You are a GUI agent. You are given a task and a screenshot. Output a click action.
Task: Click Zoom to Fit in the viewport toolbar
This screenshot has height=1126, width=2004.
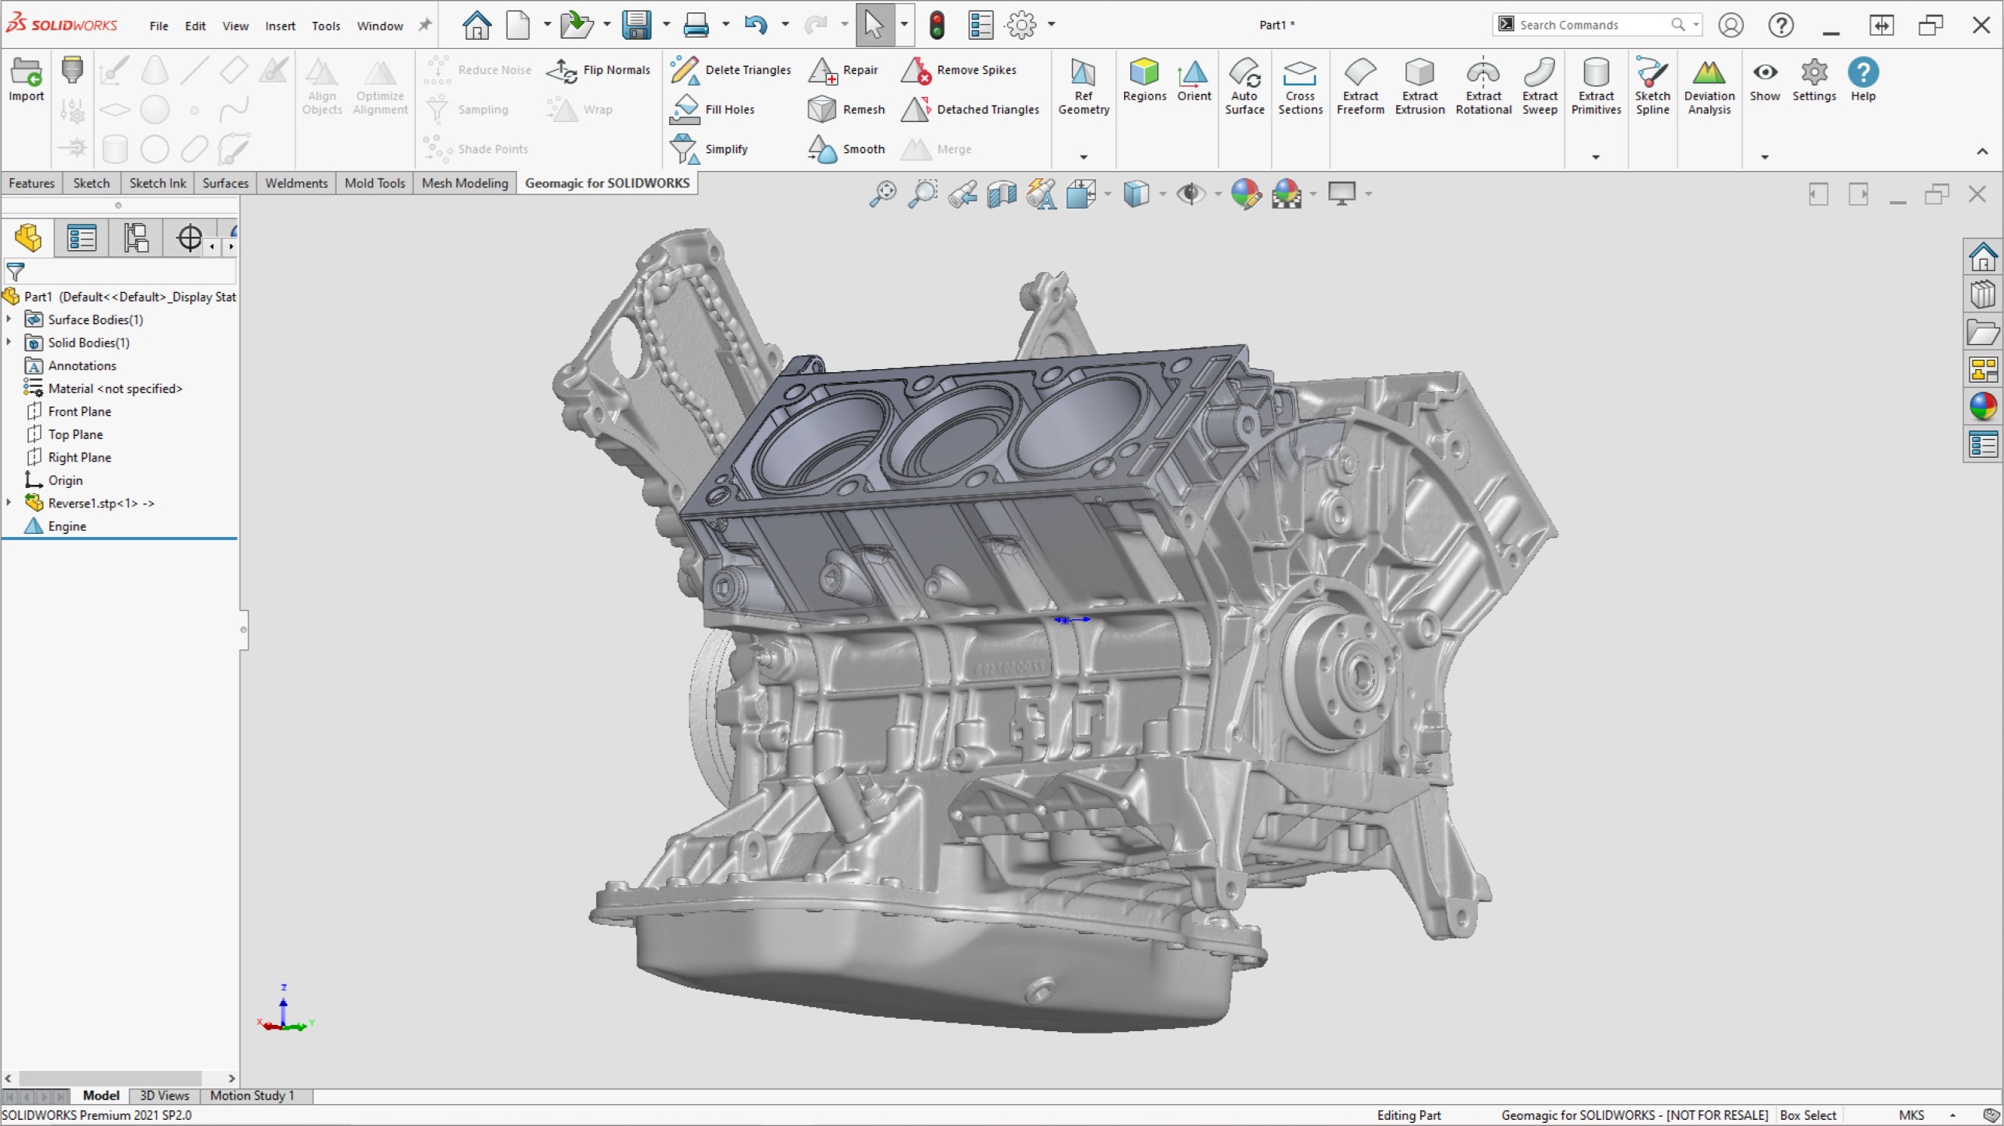click(x=882, y=193)
